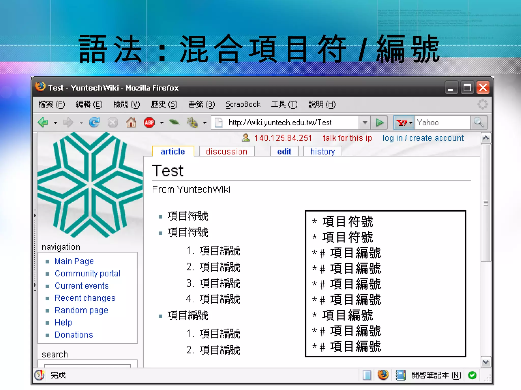Open the Donations link
The width and height of the screenshot is (521, 390).
click(74, 335)
